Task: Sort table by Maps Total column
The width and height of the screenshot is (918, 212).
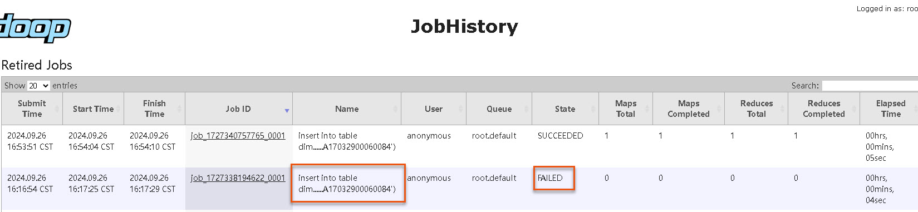Action: (x=626, y=109)
